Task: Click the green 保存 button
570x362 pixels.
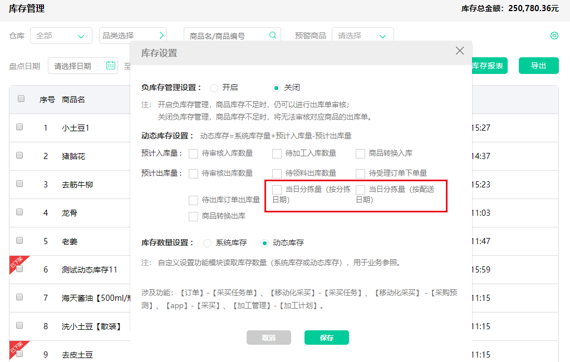Action: [x=326, y=338]
